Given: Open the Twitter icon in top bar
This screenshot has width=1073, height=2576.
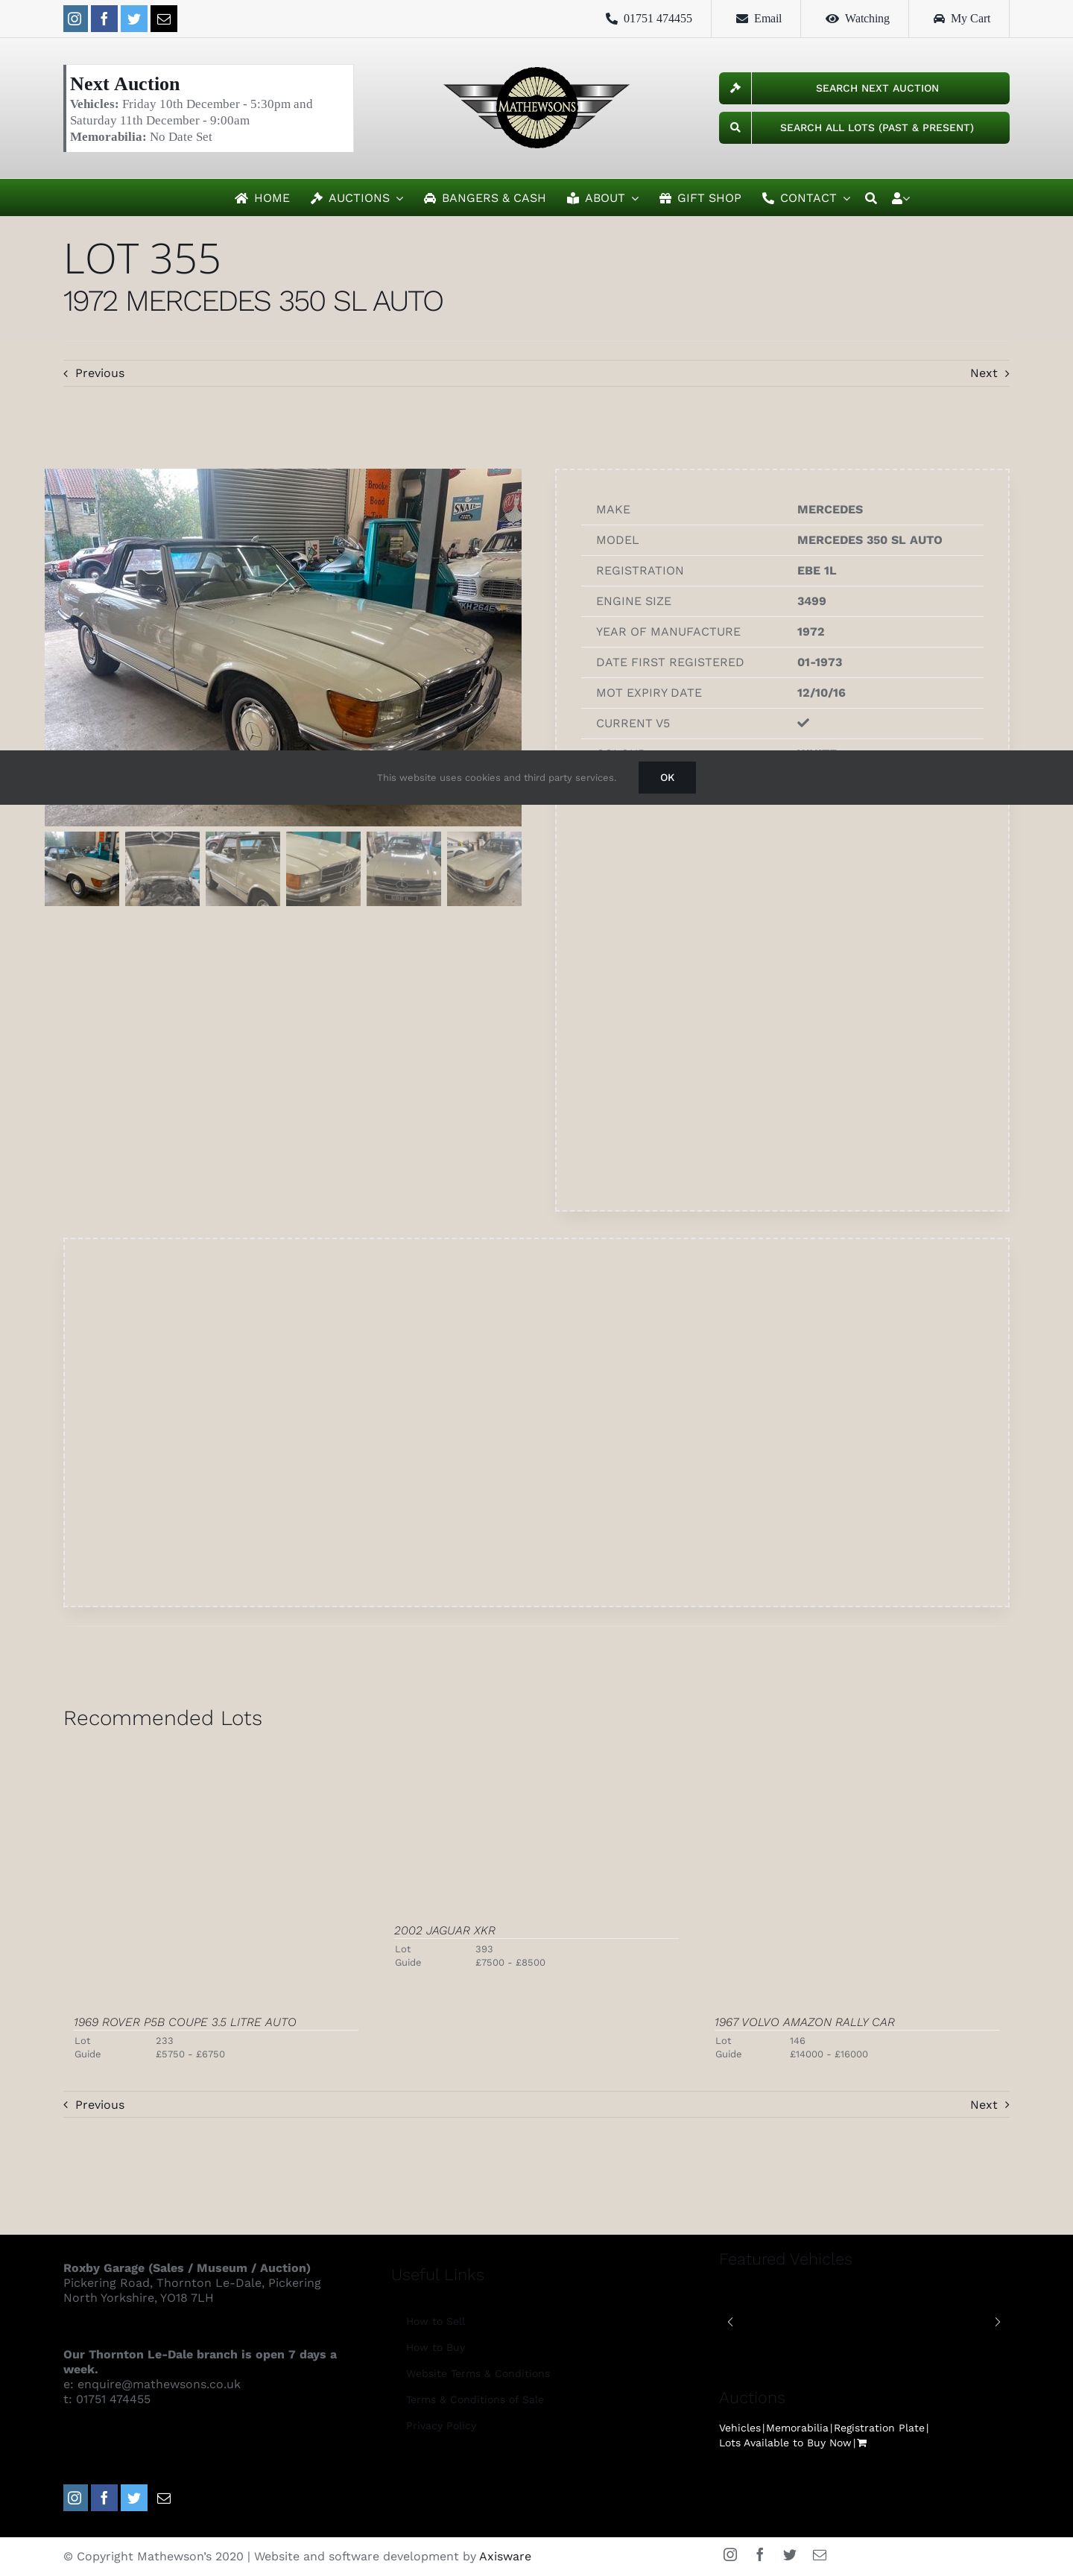Looking at the screenshot, I should (134, 19).
